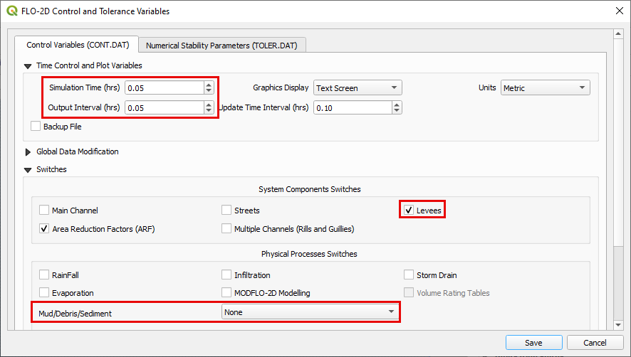Screen dimensions: 631x357
Task: Enable the Main Channel checkbox
Action: (45, 211)
